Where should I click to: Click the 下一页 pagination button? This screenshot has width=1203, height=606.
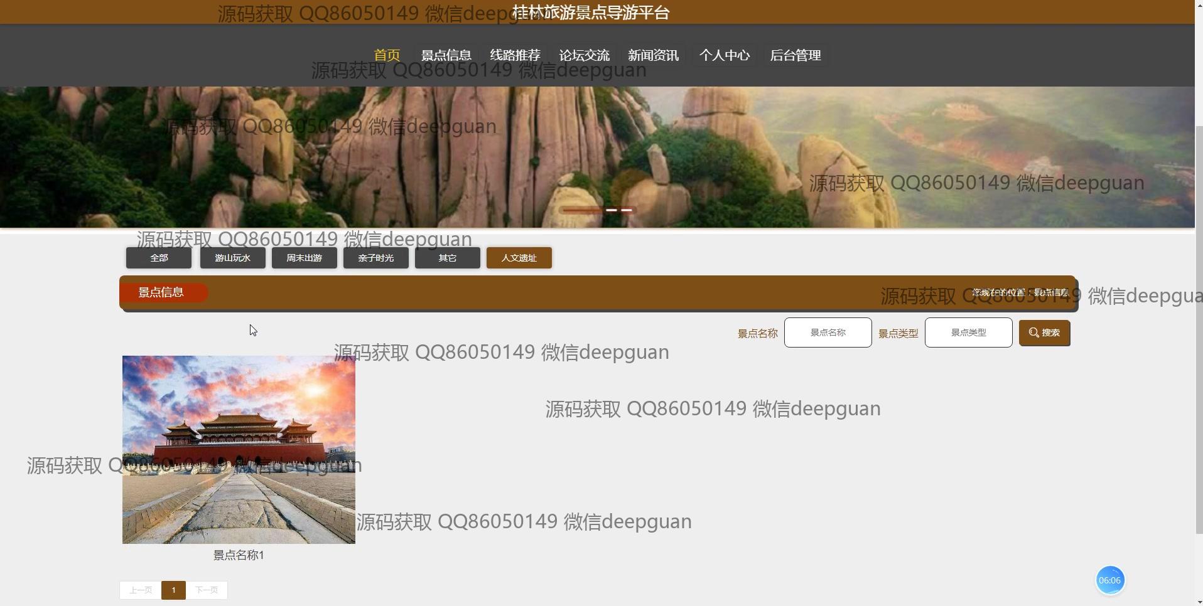[207, 590]
